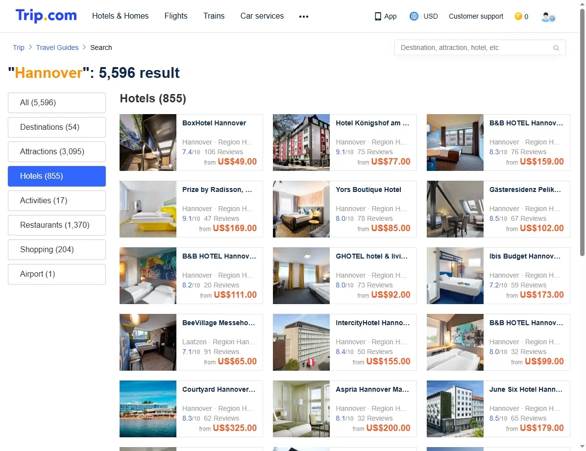Open Ibis Budget Hannover photo

[x=455, y=275]
